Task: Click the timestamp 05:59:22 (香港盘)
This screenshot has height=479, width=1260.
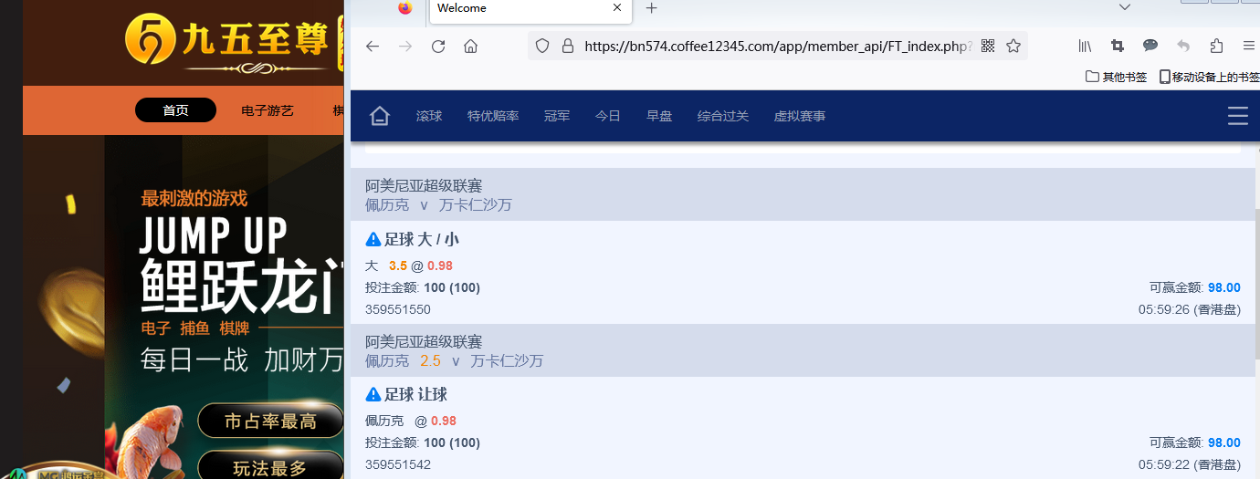Action: [x=1190, y=464]
